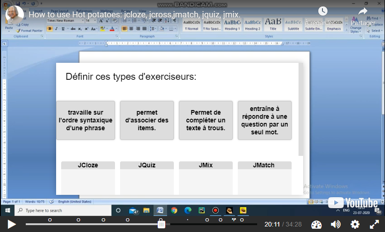Click the Format Painter button
The height and width of the screenshot is (232, 385).
pos(29,31)
